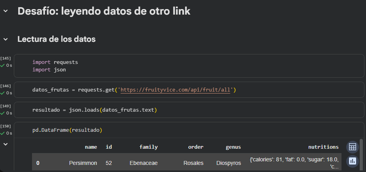Click the 'name' column header
366x172 pixels.
(91, 147)
